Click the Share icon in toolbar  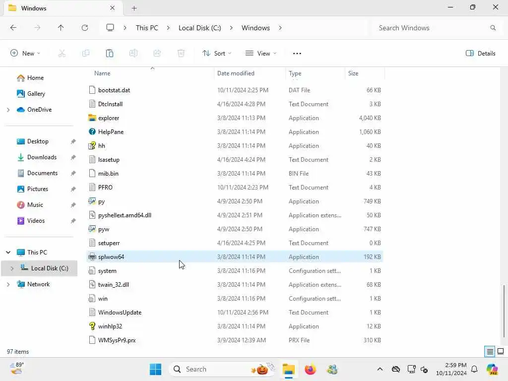coord(157,54)
